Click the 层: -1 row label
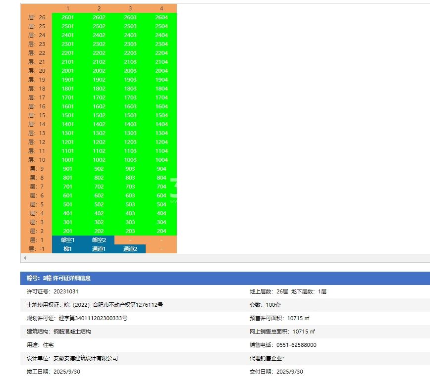Screen dimensions: 430x381 pyautogui.click(x=37, y=249)
